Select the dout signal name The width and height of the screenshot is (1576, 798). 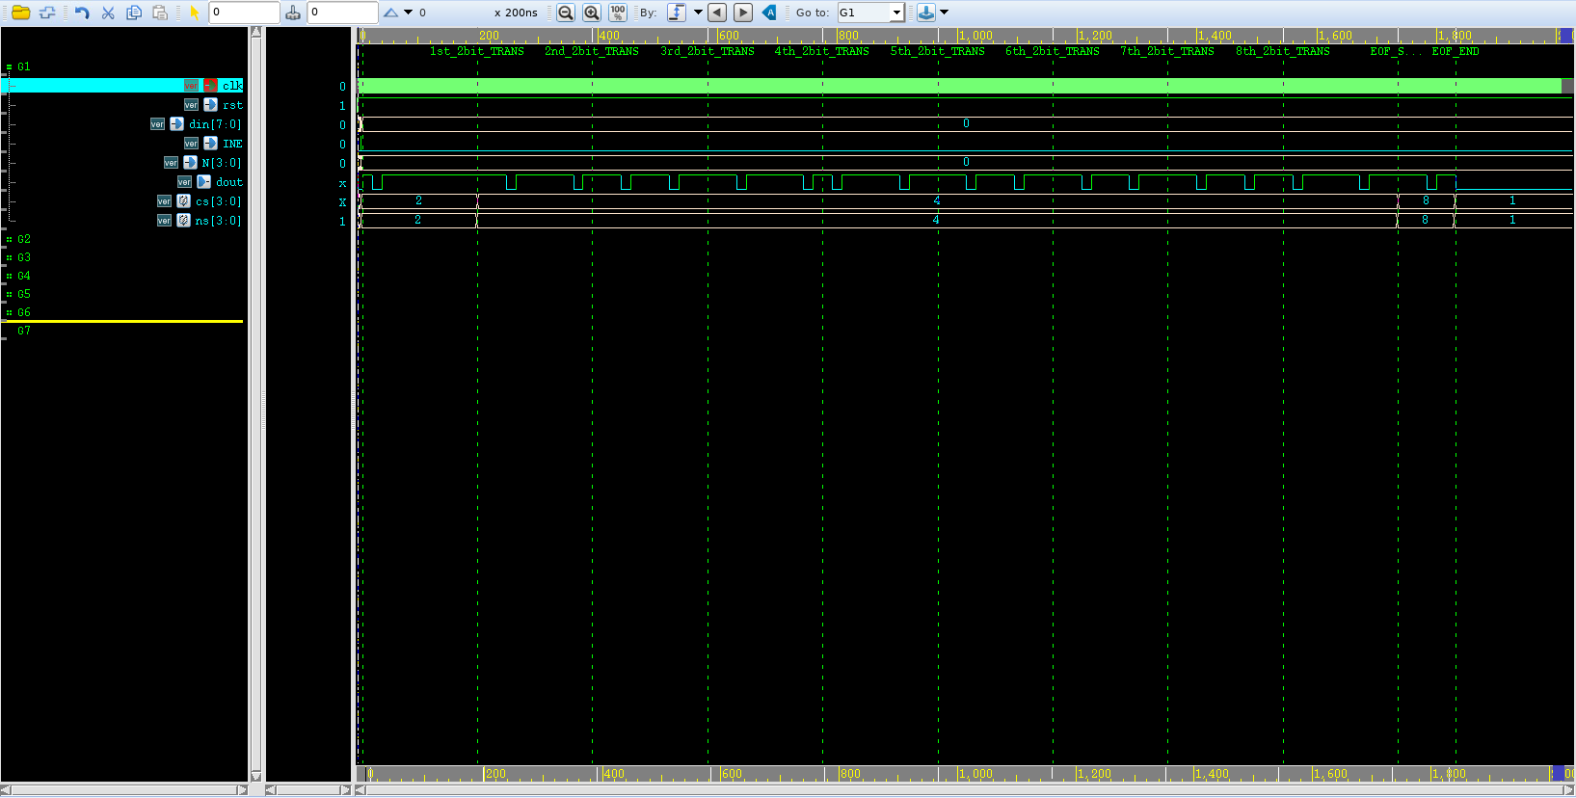(229, 182)
